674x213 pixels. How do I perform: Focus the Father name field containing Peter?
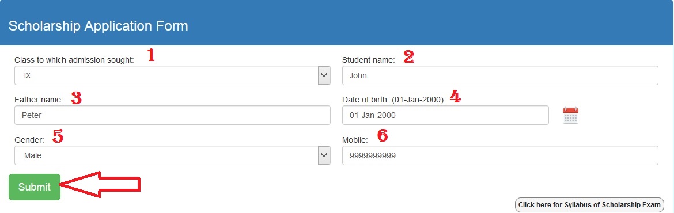tap(172, 116)
